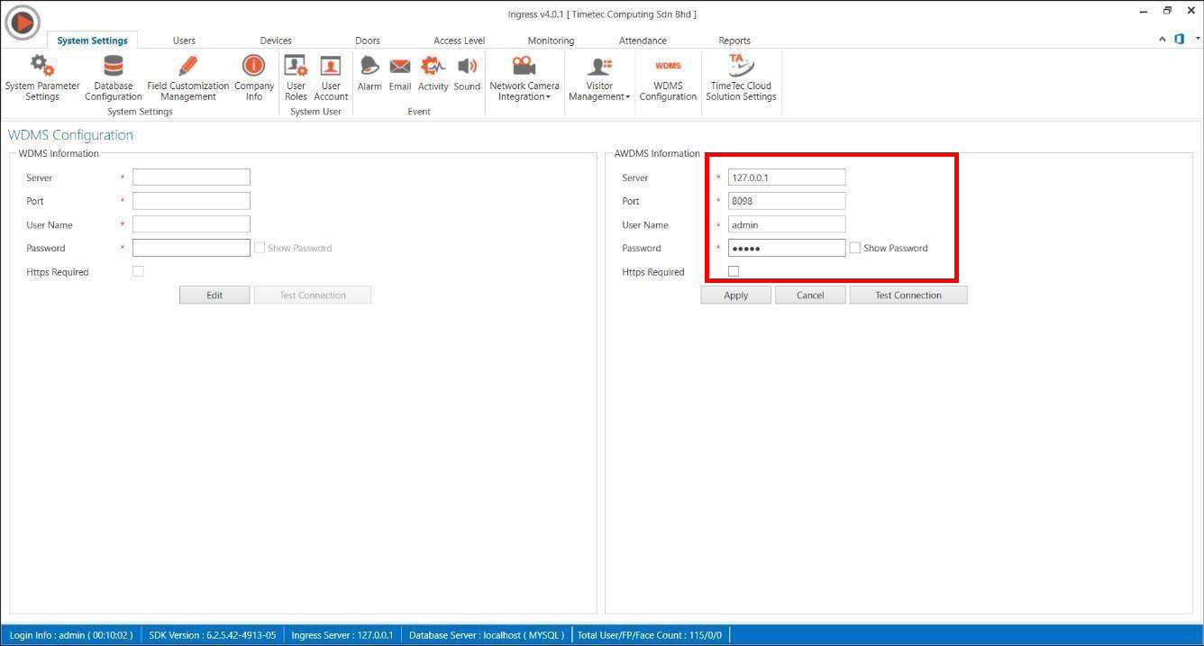The width and height of the screenshot is (1204, 646).
Task: Open TimeTec Cloud Solution Settings
Action: pos(741,77)
